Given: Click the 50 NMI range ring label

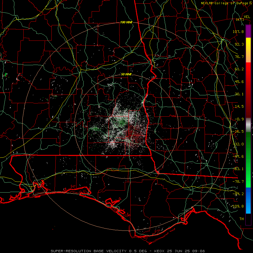Looking at the screenshot, I should pyautogui.click(x=126, y=74).
